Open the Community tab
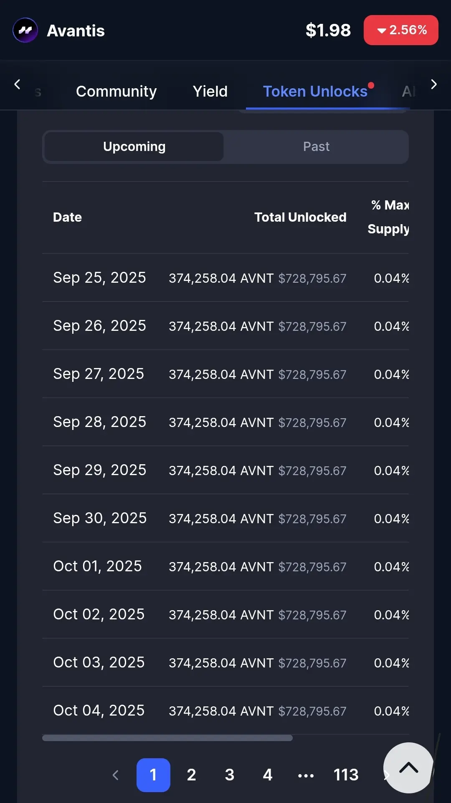 coord(116,91)
